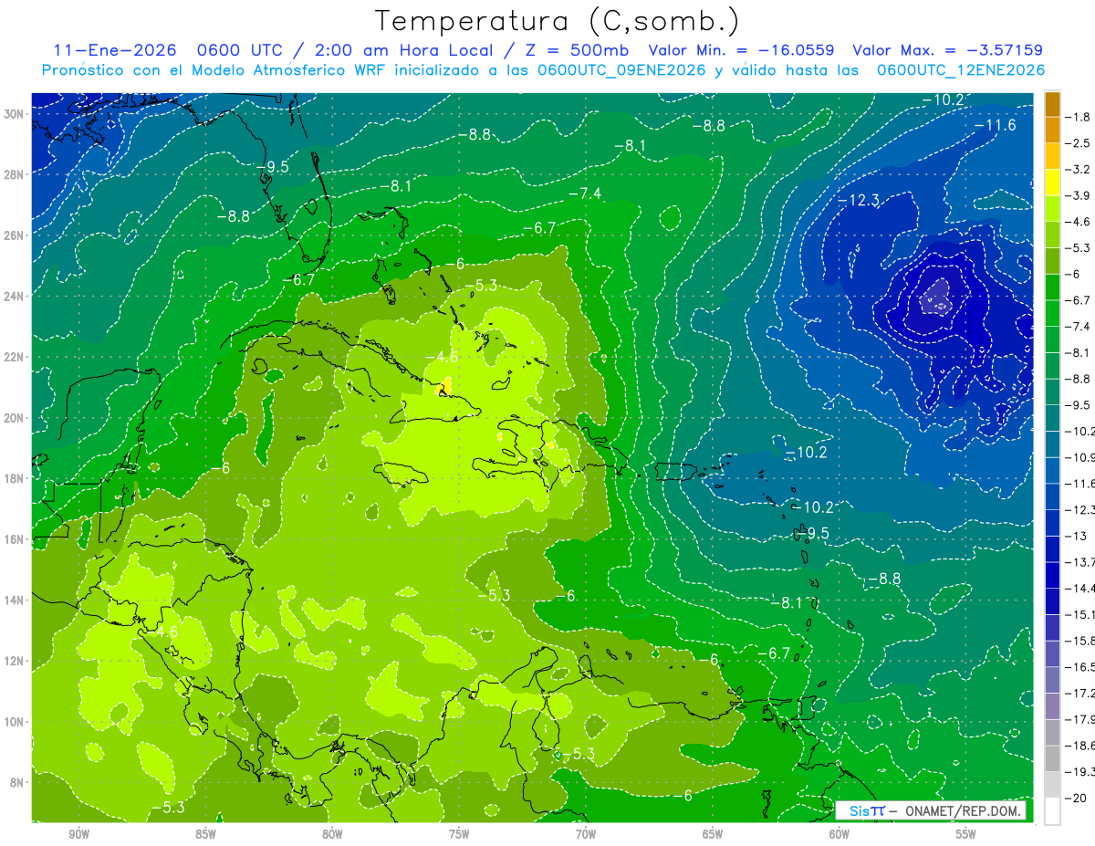Click the '90W' longitude axis label
The width and height of the screenshot is (1095, 846).
click(x=78, y=834)
